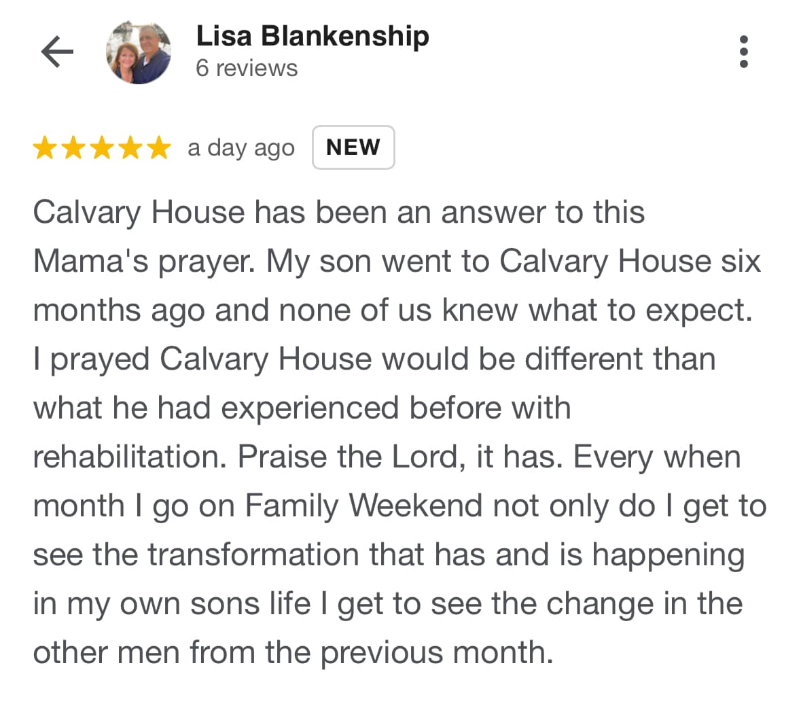Click the line 'what he had experienced before with'
801x708 pixels.
tap(302, 408)
